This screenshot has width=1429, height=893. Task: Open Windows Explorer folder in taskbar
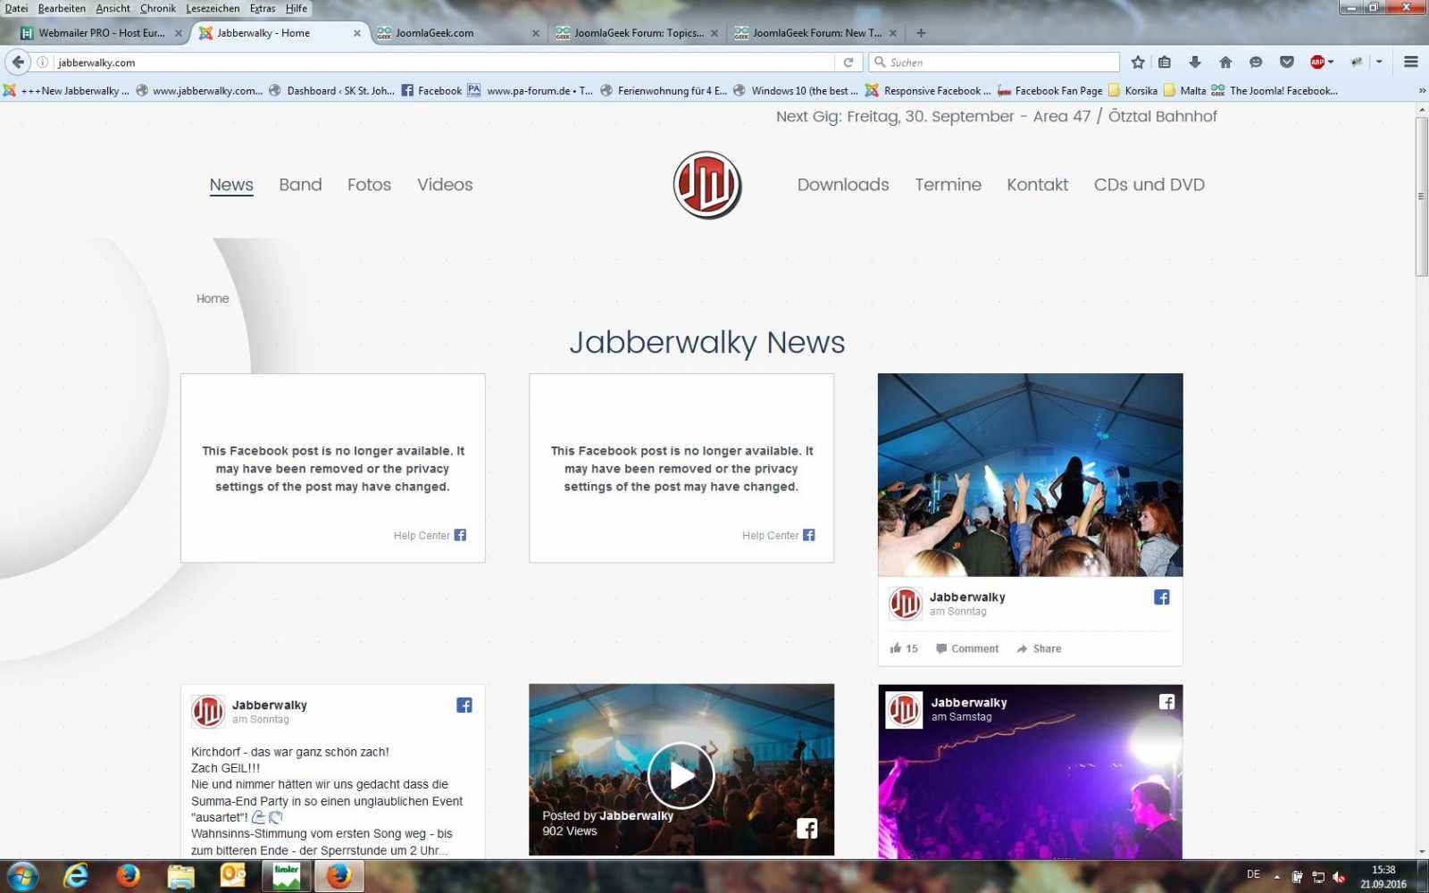tap(180, 877)
